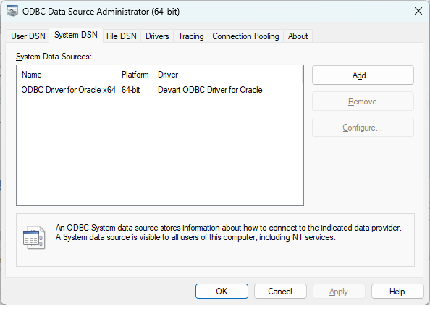
Task: Switch to the Connection Pooling tab
Action: [245, 36]
